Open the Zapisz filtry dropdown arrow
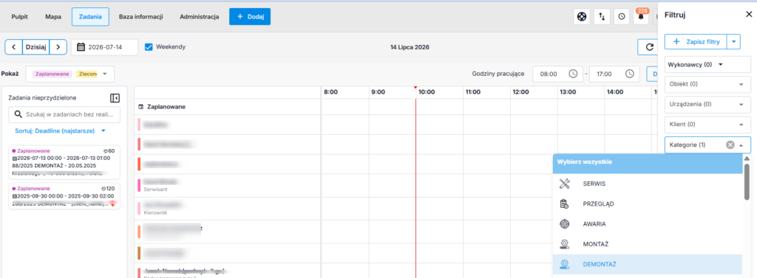Screen dimensions: 757x278 tap(734, 42)
